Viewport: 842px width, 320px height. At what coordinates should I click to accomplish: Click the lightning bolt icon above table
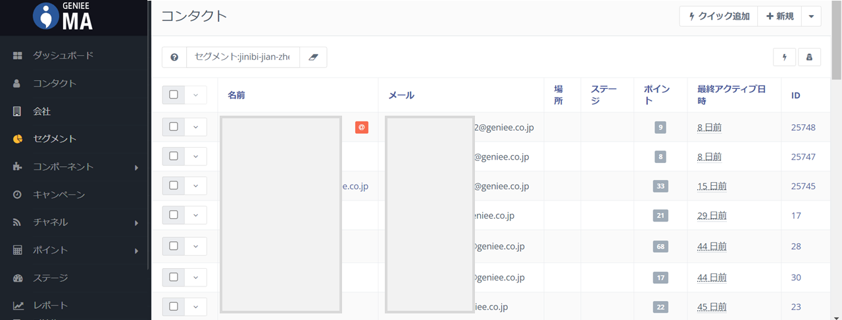(x=784, y=57)
